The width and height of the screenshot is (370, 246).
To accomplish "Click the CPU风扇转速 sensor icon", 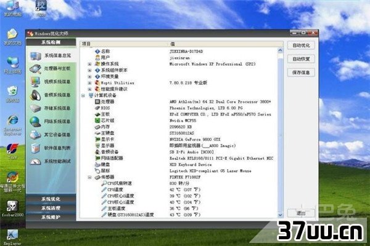I will (x=104, y=183).
